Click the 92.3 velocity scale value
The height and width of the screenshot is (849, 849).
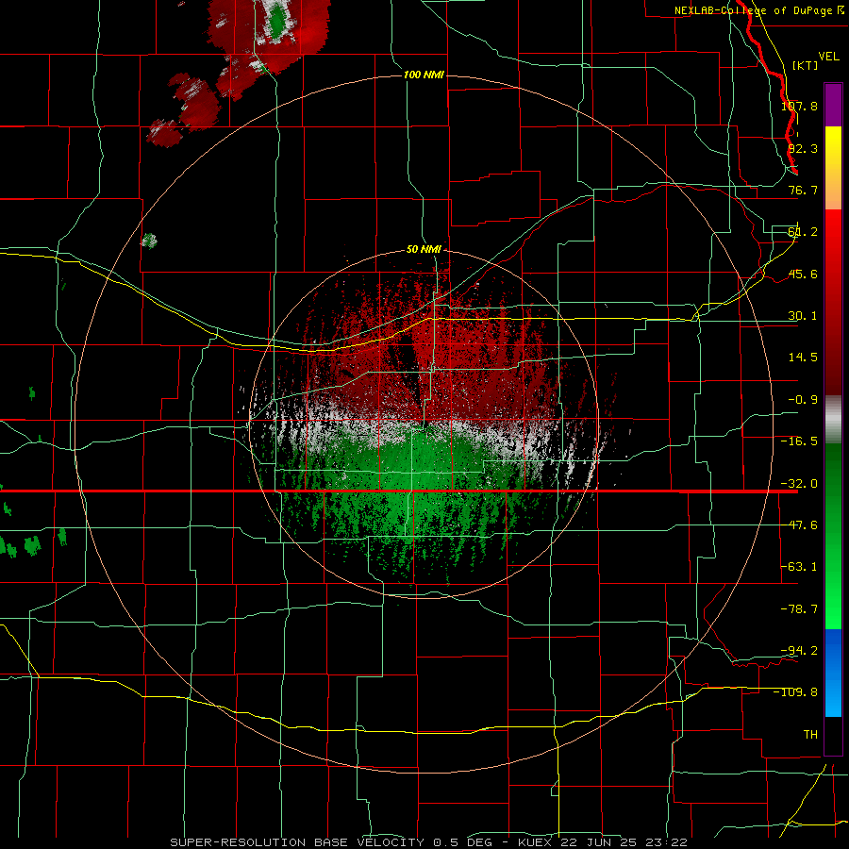pyautogui.click(x=803, y=148)
